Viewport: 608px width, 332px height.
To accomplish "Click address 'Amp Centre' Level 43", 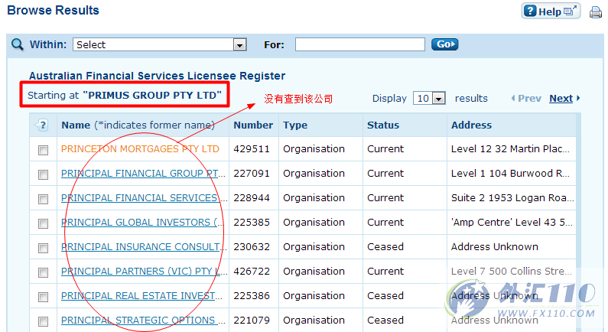I will point(512,223).
